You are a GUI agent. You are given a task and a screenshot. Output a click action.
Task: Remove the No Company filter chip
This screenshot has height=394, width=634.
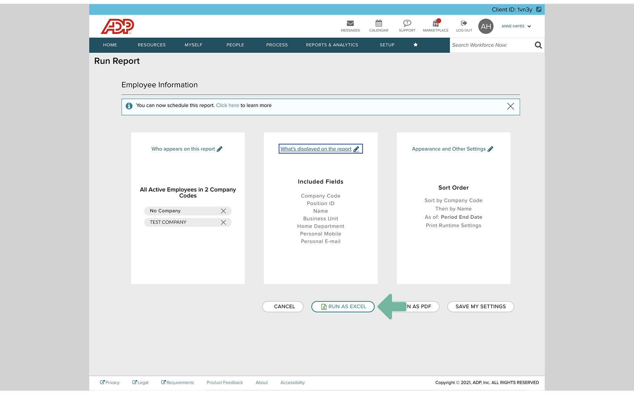(224, 211)
